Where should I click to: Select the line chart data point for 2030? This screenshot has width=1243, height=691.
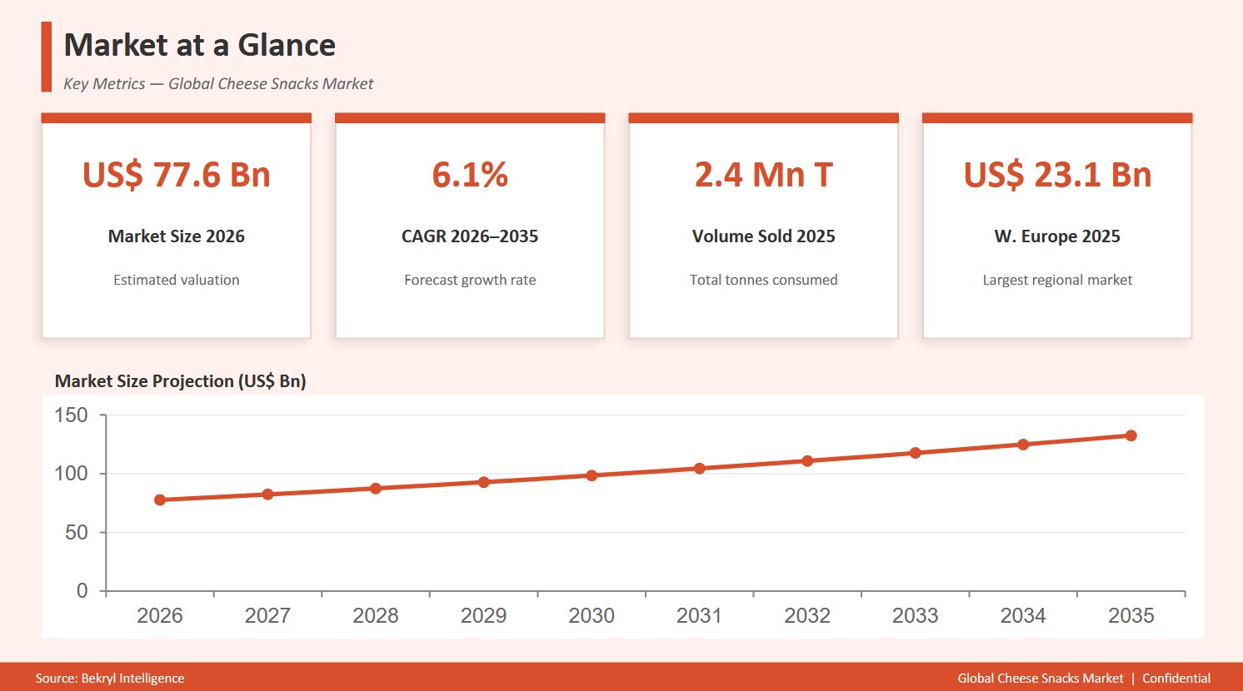tap(592, 475)
